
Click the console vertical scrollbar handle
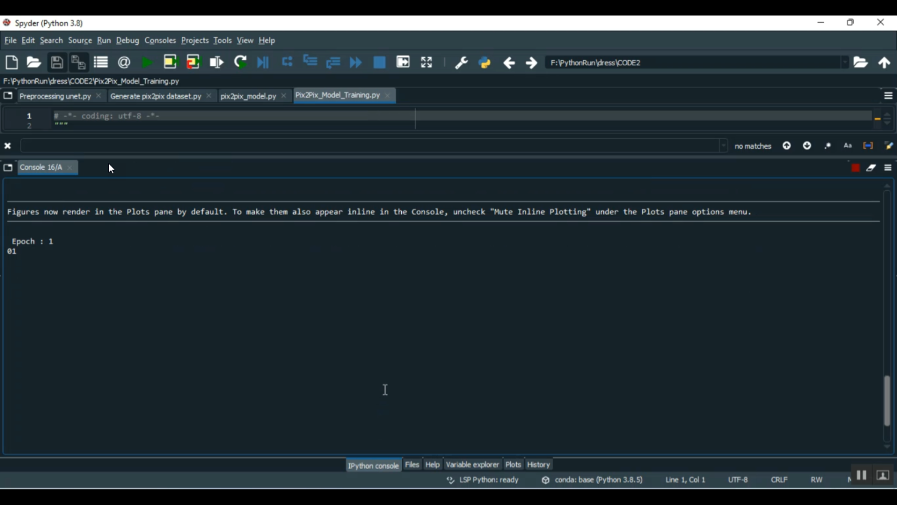(887, 400)
